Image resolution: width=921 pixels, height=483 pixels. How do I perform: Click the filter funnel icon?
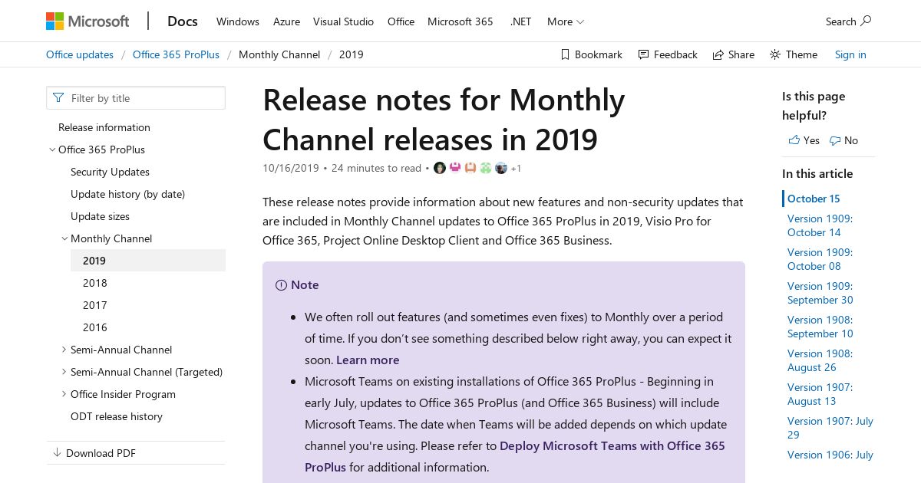[x=59, y=98]
